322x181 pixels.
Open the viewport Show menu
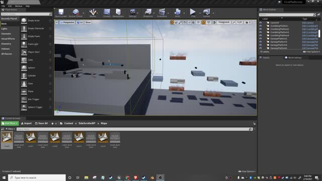88,22
